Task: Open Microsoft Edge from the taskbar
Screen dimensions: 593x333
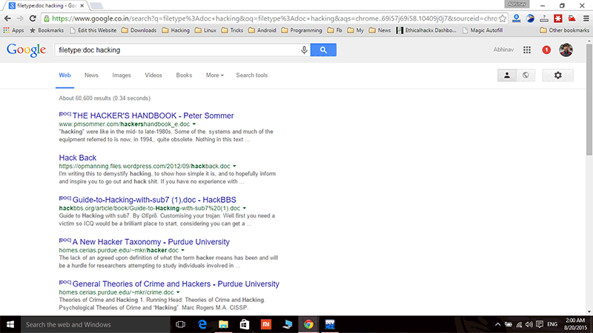Action: tap(202, 324)
